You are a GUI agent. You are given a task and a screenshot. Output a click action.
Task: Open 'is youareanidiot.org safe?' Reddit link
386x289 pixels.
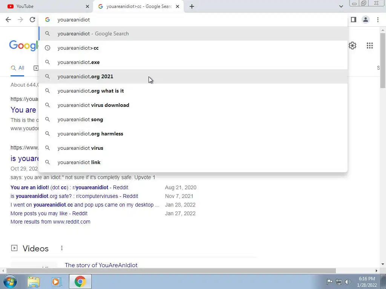pos(74,196)
